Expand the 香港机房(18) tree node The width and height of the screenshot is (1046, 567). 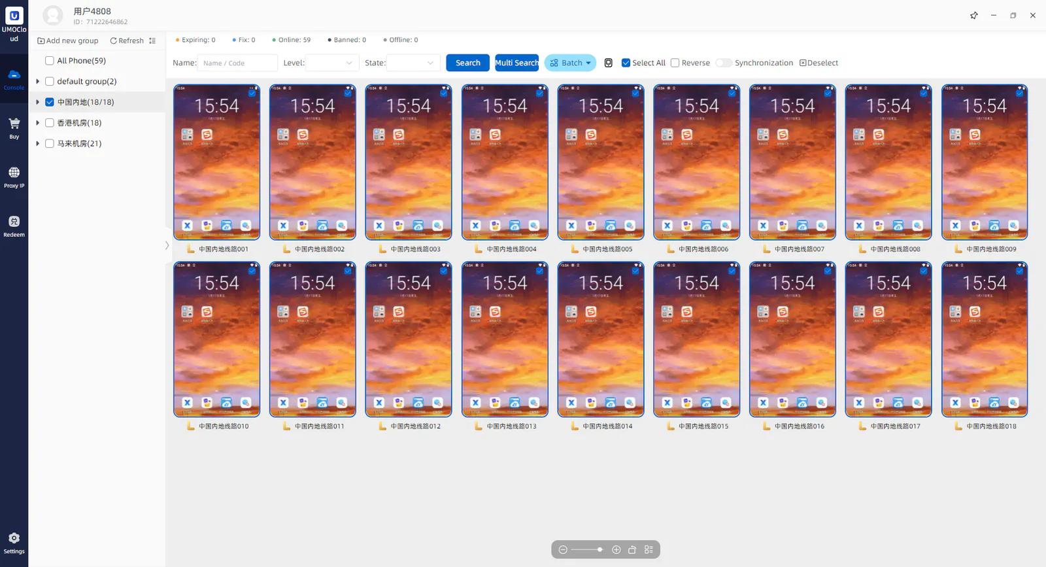pyautogui.click(x=37, y=123)
